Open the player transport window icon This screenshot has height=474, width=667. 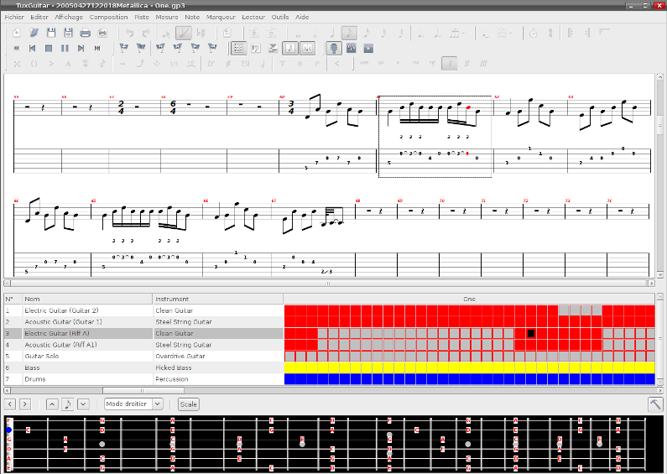368,49
